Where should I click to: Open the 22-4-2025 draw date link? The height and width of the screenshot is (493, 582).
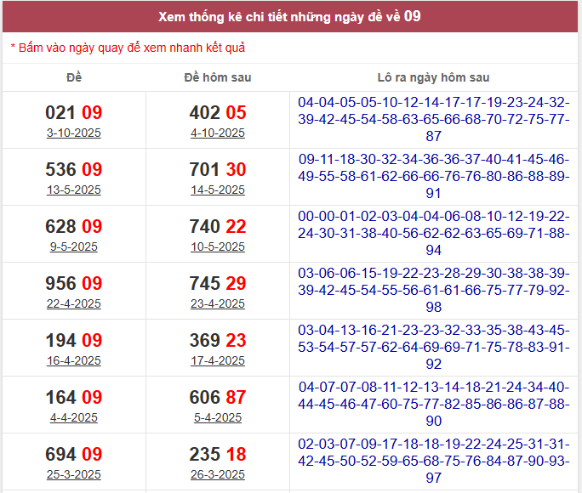[73, 303]
